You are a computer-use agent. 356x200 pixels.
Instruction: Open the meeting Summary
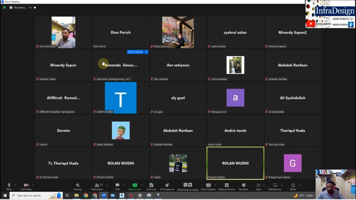tap(151, 185)
